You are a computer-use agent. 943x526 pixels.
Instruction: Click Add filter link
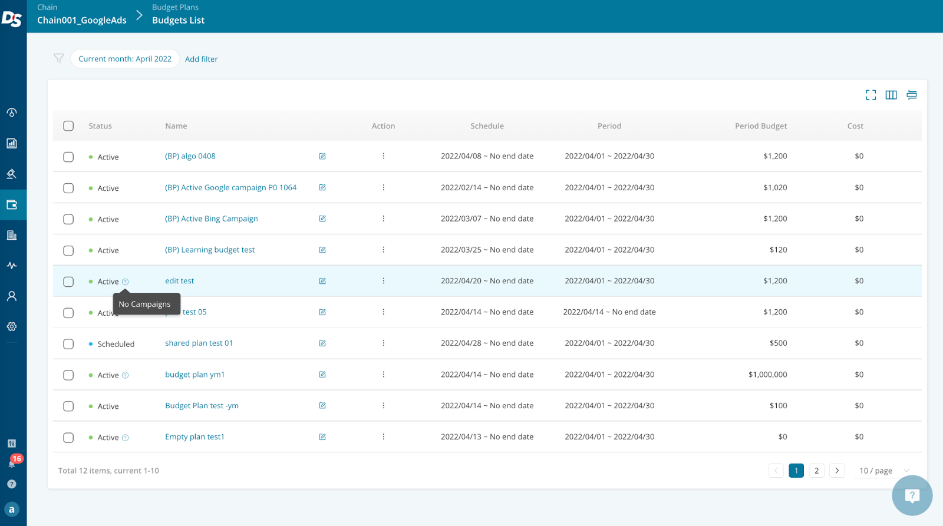201,59
